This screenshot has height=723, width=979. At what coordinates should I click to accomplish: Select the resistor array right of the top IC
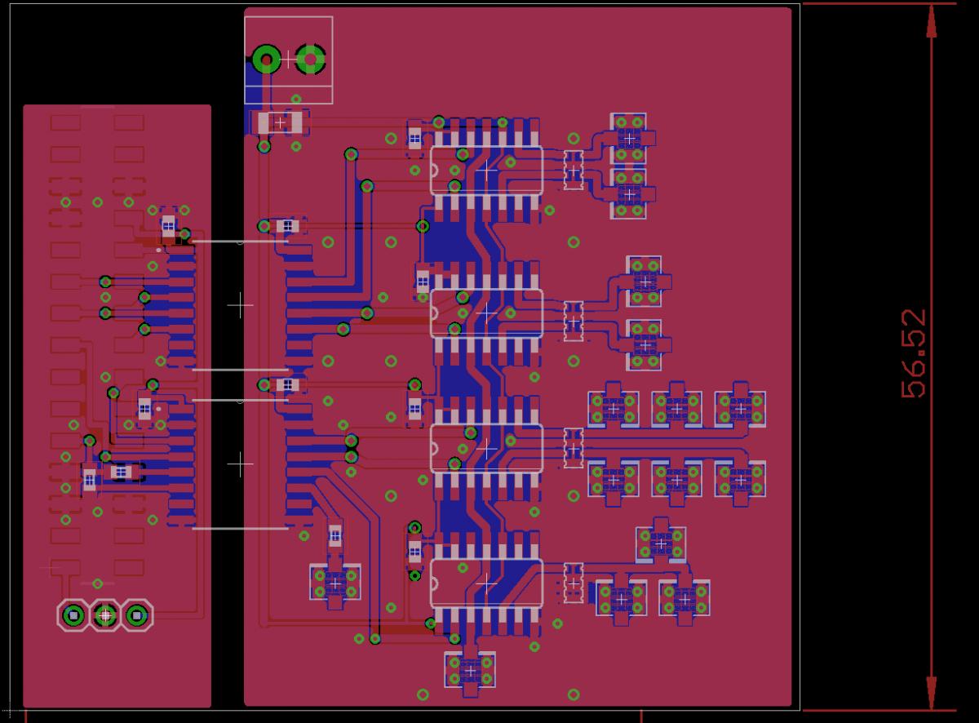click(574, 166)
